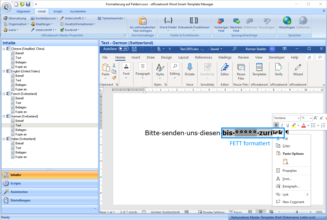Open the Word Insert tab
Screen dimensions: 327x220
pos(136,57)
